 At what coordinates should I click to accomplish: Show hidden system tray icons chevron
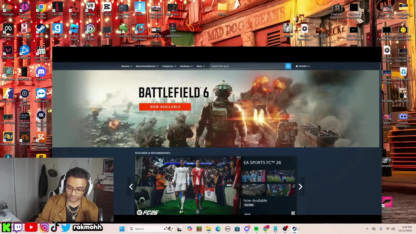pyautogui.click(x=367, y=229)
